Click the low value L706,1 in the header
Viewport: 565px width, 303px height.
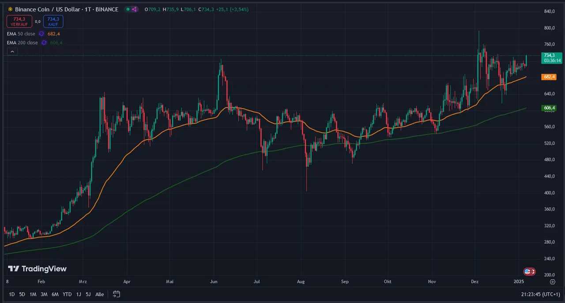[188, 9]
